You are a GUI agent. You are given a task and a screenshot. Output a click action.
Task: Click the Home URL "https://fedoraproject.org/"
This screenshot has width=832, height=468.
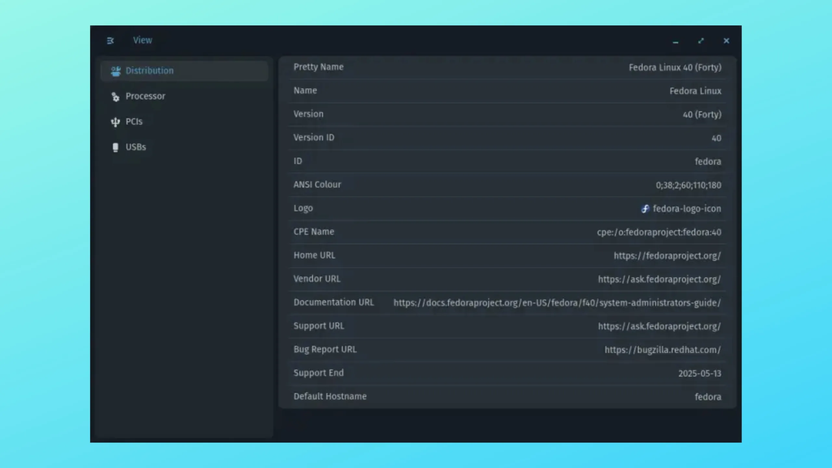tap(667, 256)
